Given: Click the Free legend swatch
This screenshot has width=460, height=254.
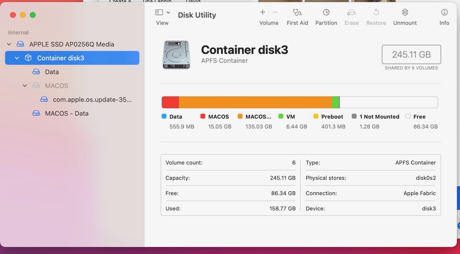Looking at the screenshot, I should [x=408, y=117].
